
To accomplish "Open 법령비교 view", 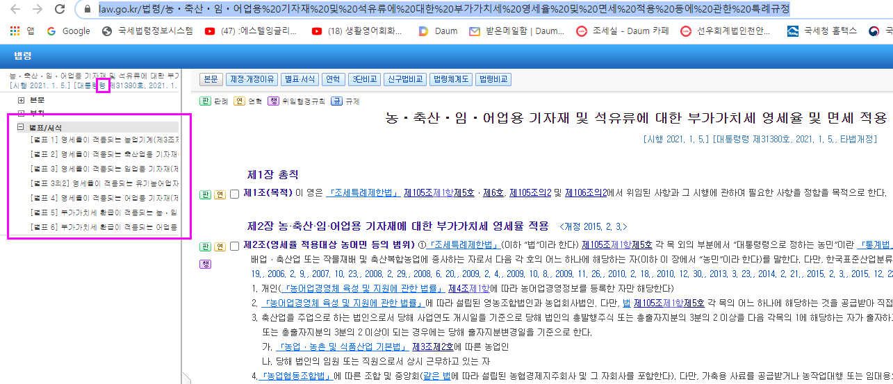I will (x=493, y=79).
